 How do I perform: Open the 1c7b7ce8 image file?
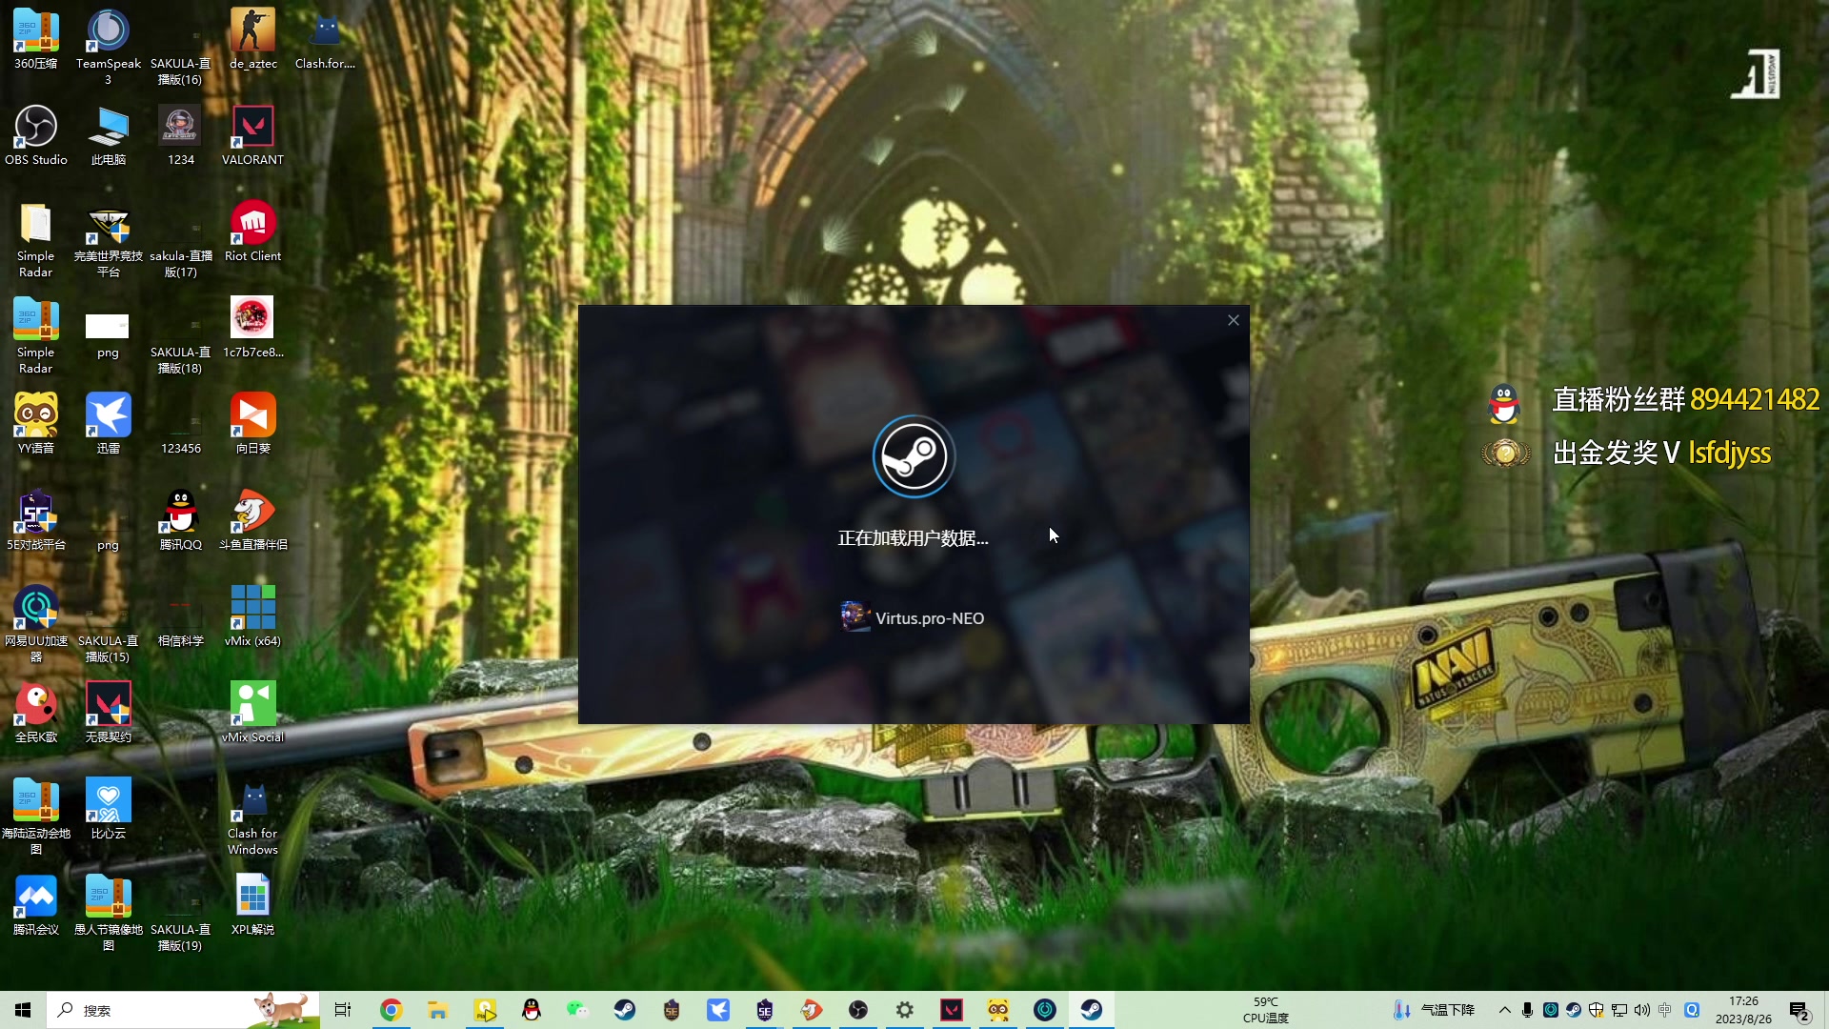click(x=252, y=328)
